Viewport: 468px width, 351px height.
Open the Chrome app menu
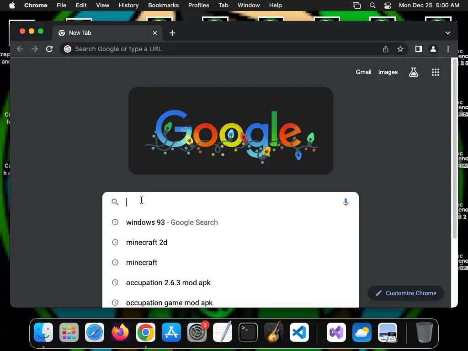(36, 5)
